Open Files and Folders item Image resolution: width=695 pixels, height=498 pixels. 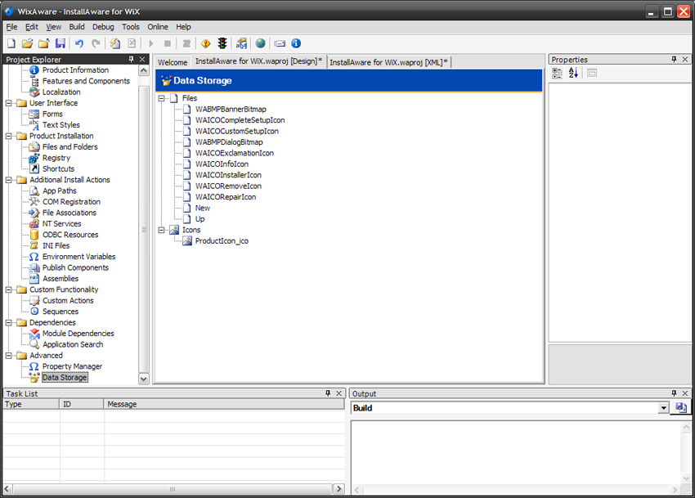click(70, 147)
